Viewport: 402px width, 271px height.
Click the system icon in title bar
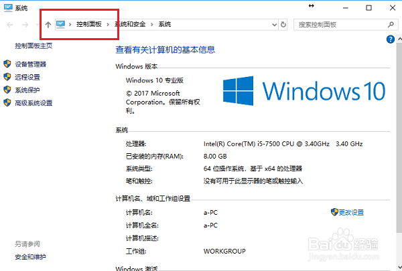click(8, 8)
